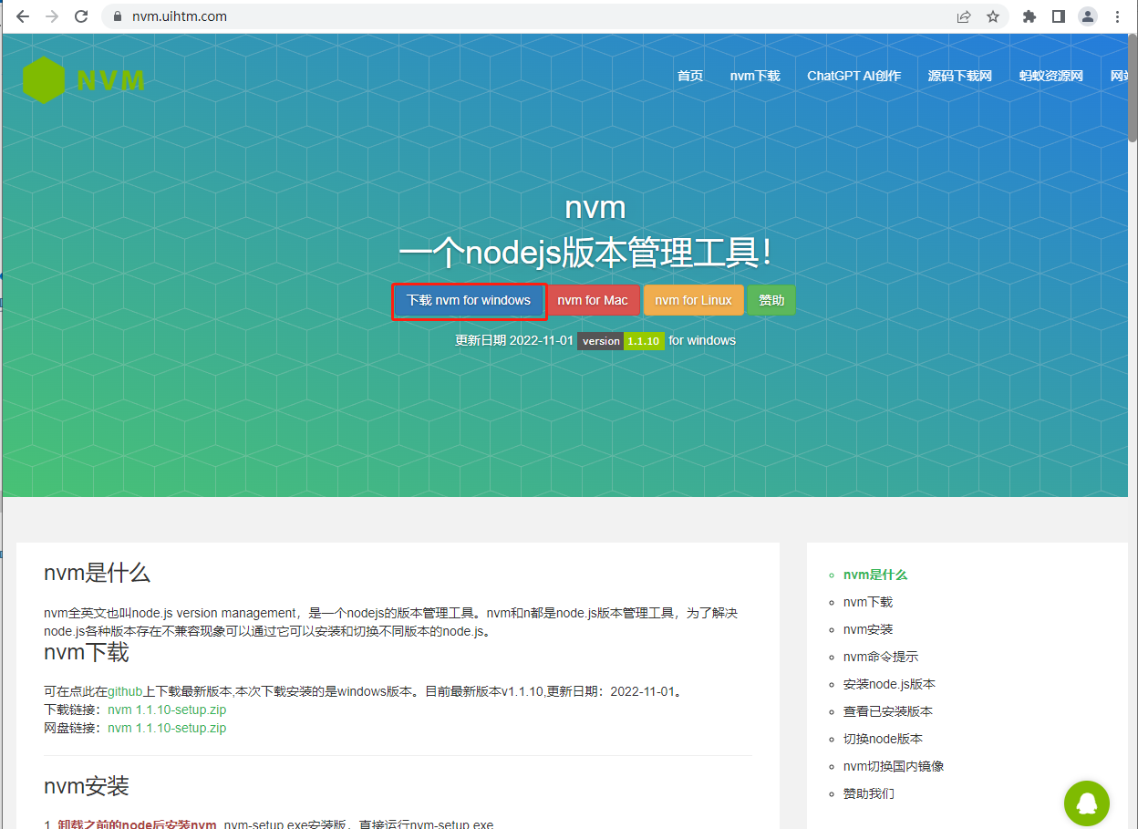Go back with the browser back arrow

(23, 16)
